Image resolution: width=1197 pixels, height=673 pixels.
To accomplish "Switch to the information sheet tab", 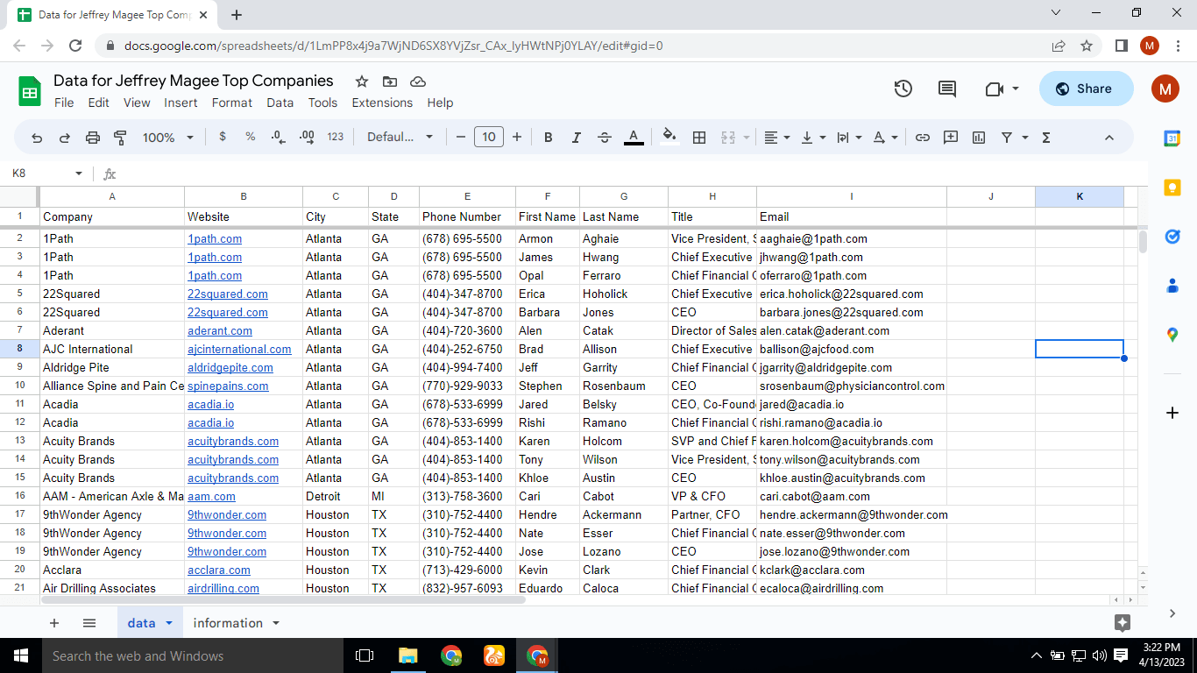I will pyautogui.click(x=228, y=623).
